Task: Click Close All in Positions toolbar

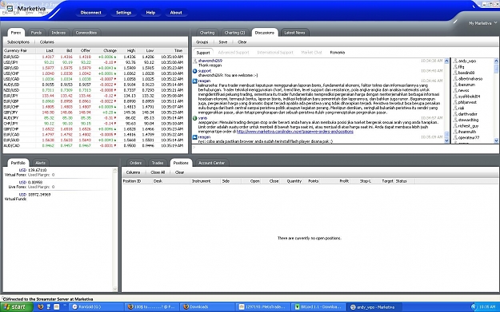Action: click(158, 172)
